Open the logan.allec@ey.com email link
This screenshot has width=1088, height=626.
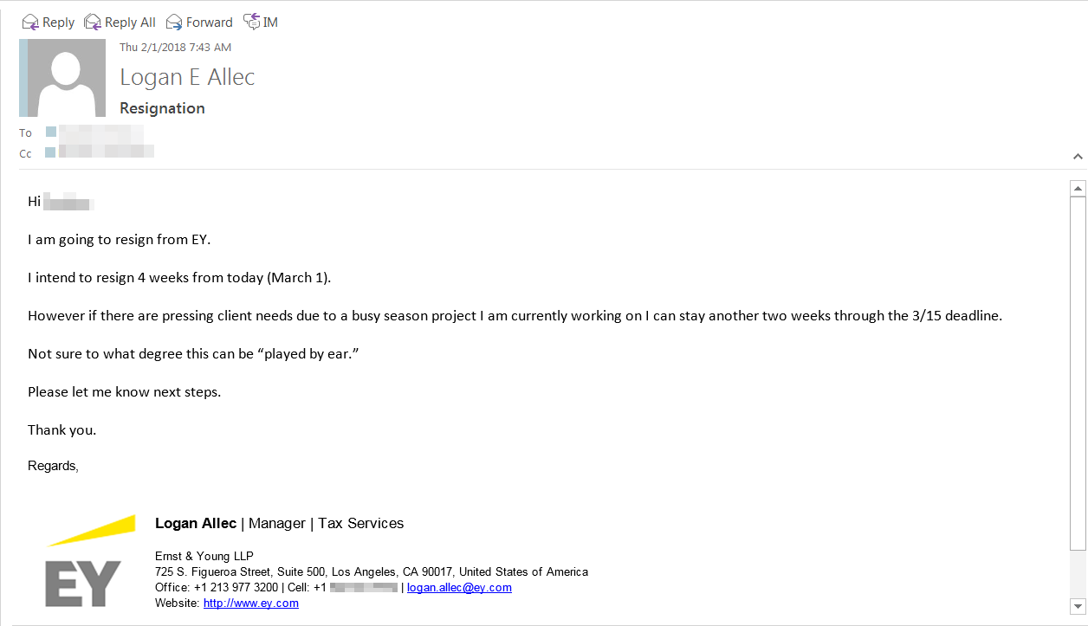click(459, 587)
